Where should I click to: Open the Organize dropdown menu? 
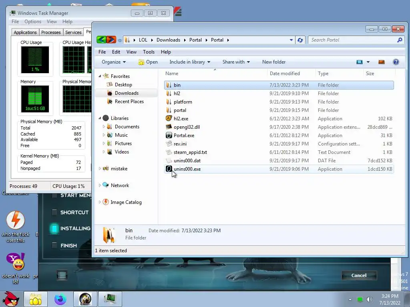coord(114,62)
